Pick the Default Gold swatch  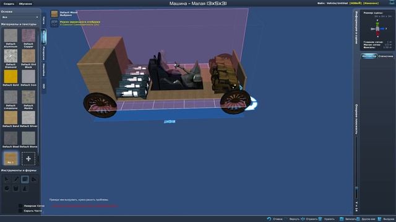pyautogui.click(x=11, y=76)
